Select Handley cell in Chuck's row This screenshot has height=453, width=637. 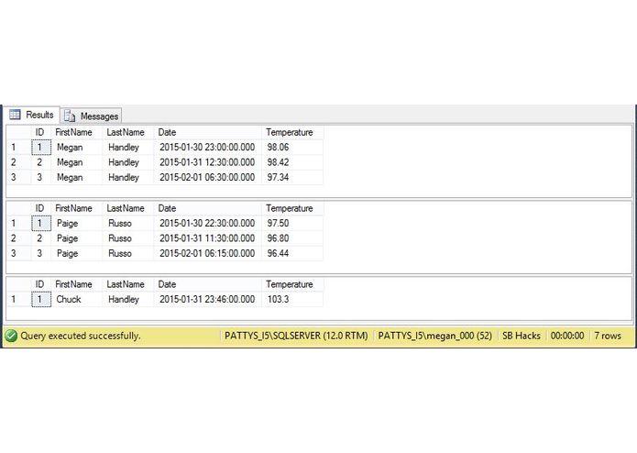tap(128, 300)
